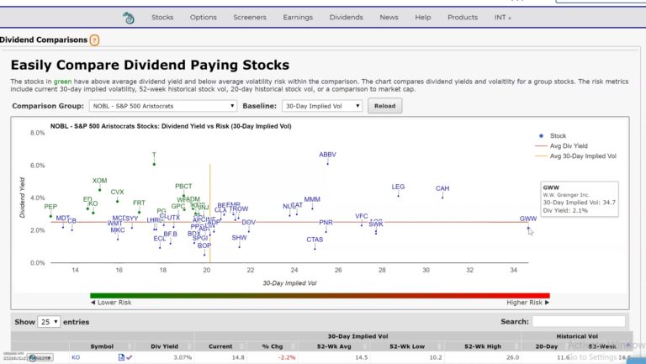Screen dimensions: 646x364
Task: Click the CTAS data point on chart
Action: [x=315, y=249]
